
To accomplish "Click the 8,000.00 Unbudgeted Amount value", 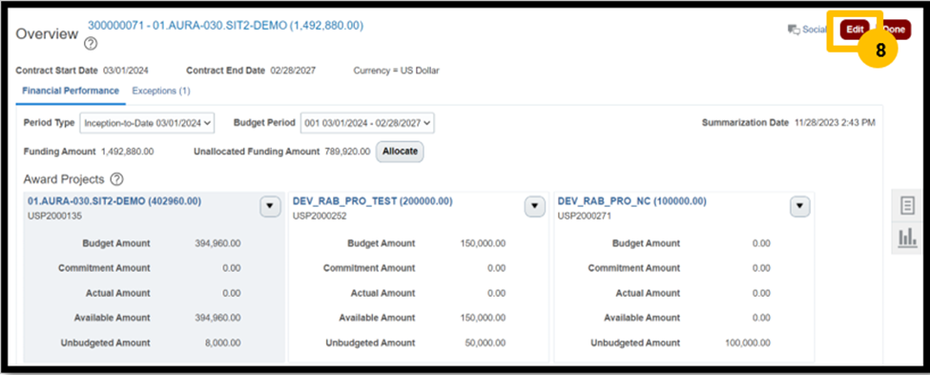I will coord(222,343).
